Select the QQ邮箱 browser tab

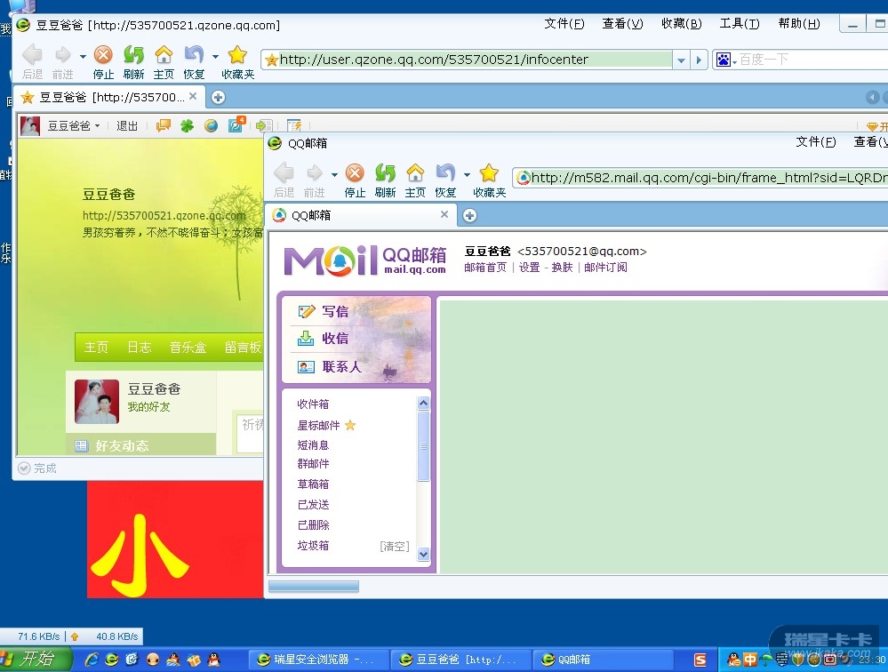[361, 216]
